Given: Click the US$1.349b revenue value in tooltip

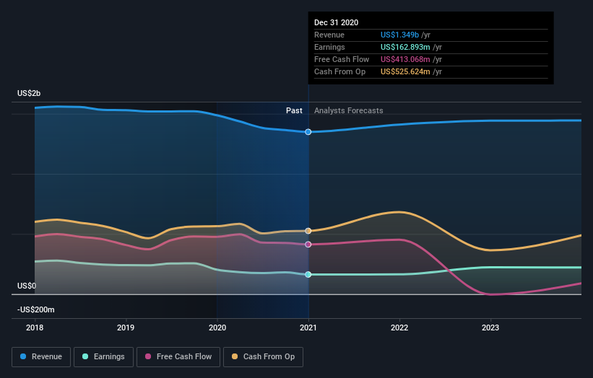Looking at the screenshot, I should [x=399, y=35].
